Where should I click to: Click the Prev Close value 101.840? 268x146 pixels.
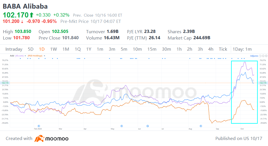[70, 38]
